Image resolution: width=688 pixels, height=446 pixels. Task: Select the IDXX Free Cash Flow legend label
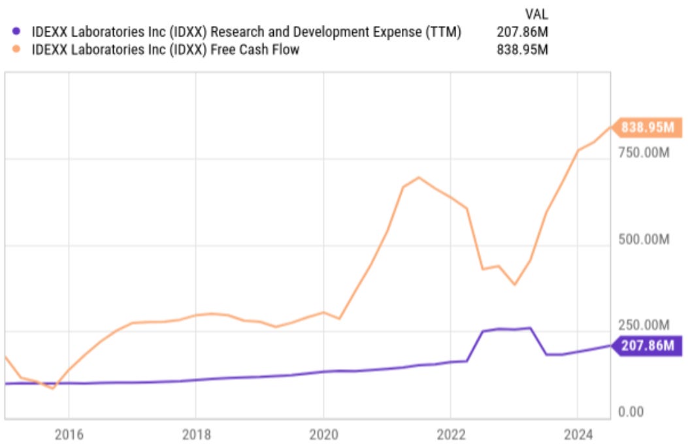point(165,50)
